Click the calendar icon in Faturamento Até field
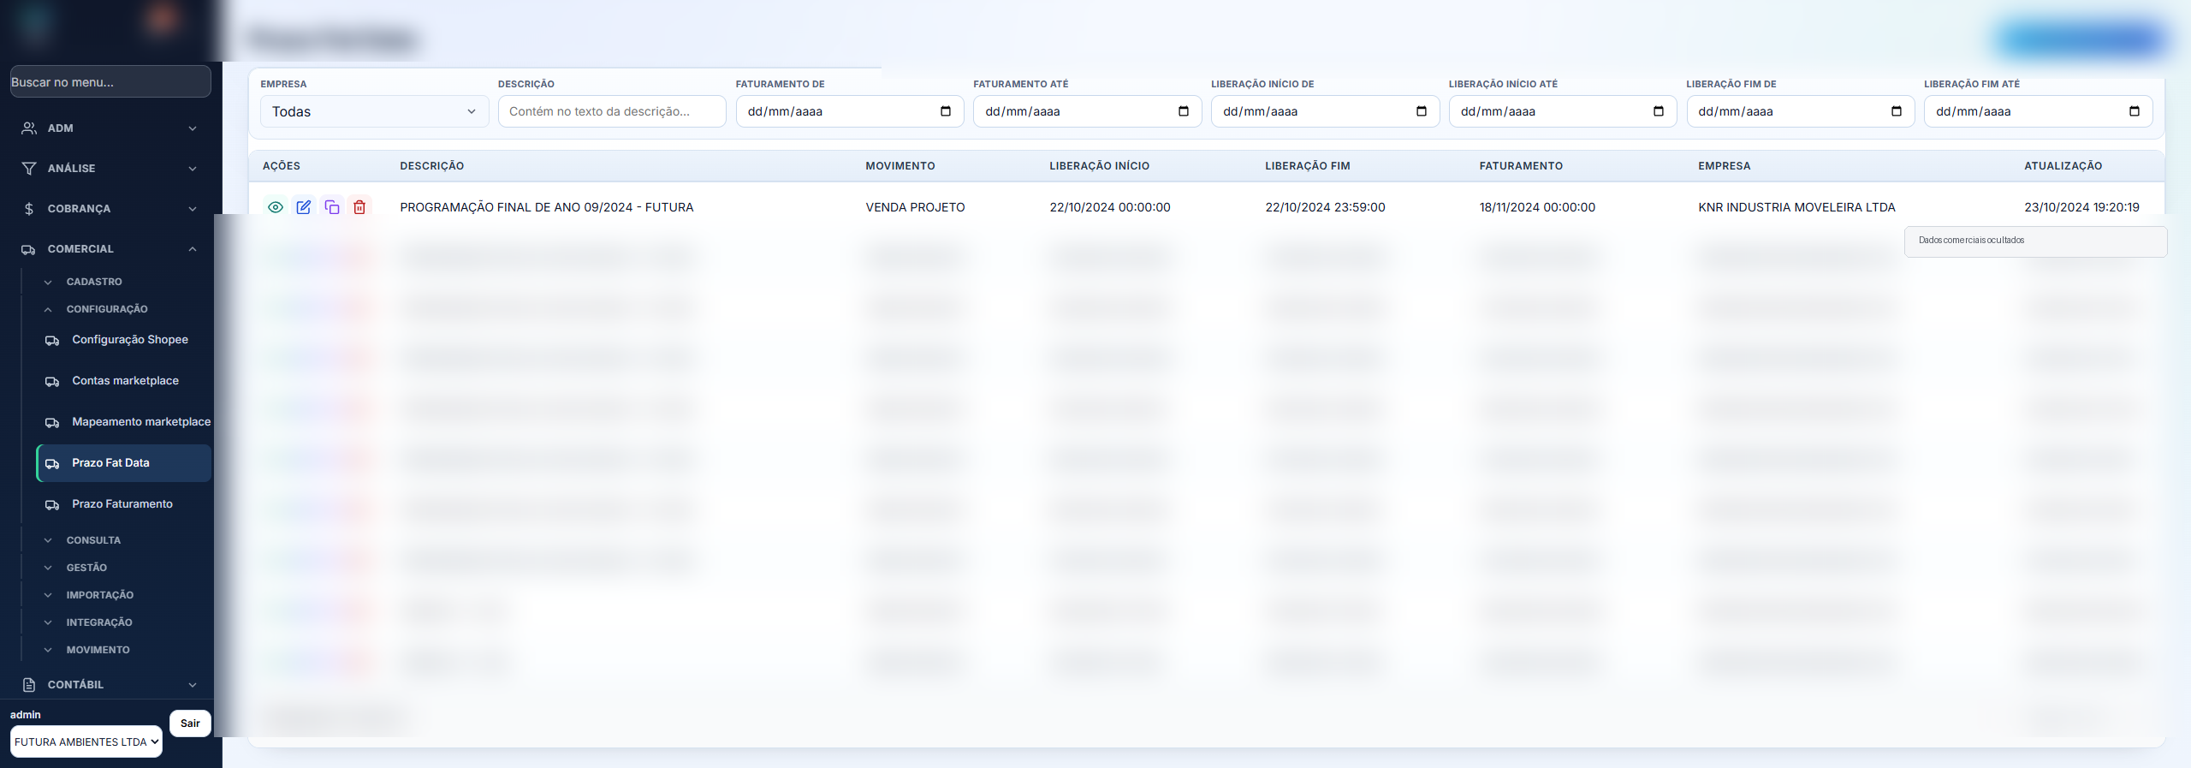Screen dimensions: 2191x768 1184,111
